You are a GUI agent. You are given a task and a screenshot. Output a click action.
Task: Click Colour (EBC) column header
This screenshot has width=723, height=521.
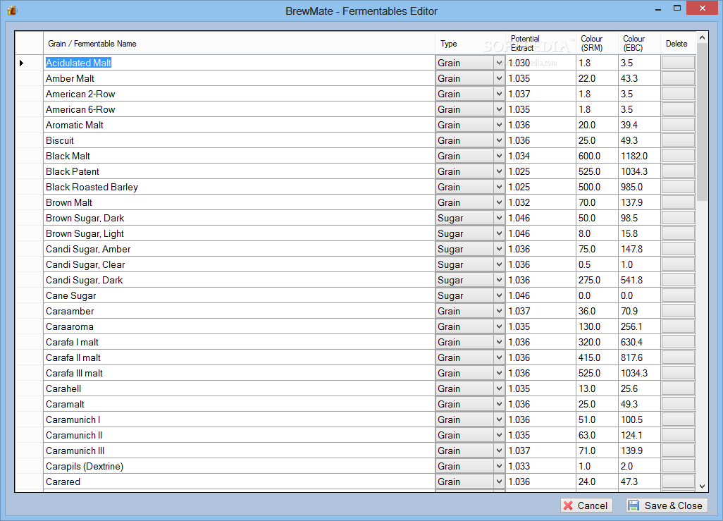pyautogui.click(x=639, y=44)
